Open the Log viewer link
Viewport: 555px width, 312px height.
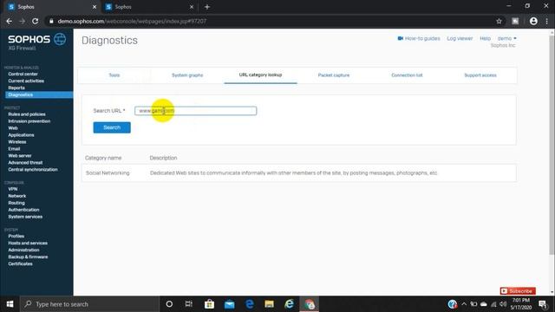[460, 38]
